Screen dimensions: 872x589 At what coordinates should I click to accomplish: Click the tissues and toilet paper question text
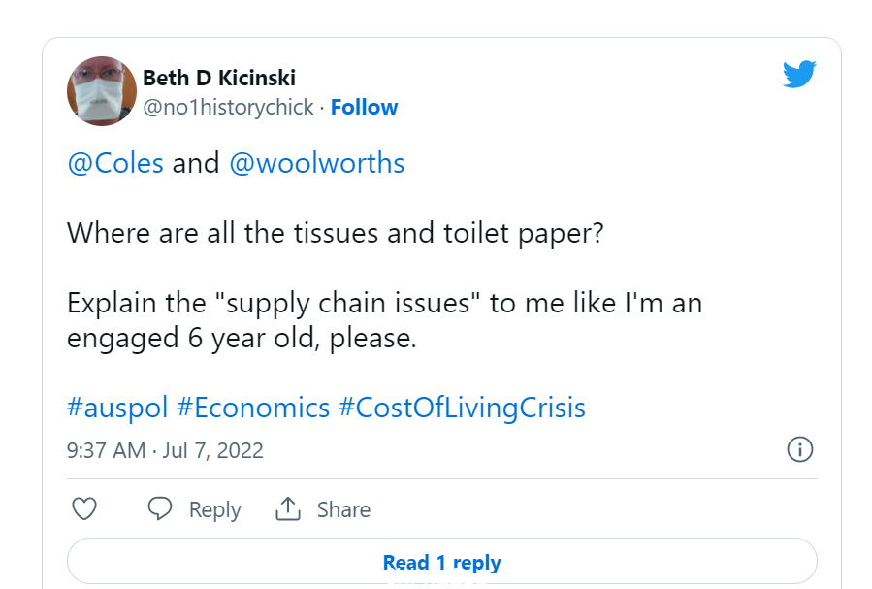pyautogui.click(x=336, y=233)
